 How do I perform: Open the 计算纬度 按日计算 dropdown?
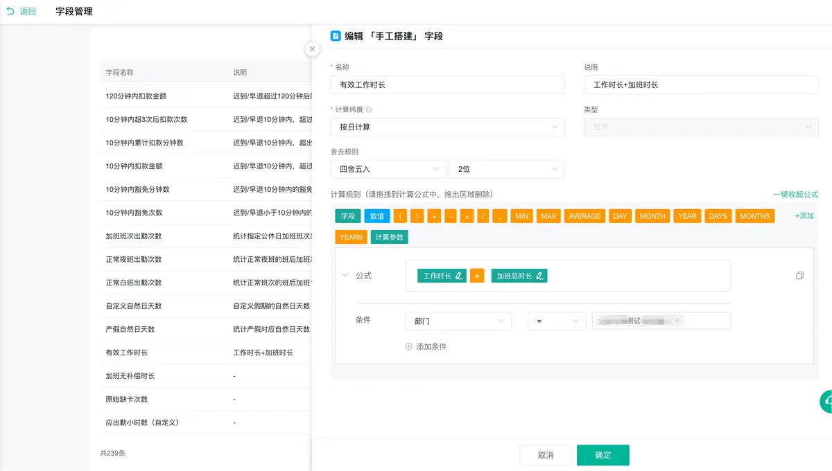[447, 127]
